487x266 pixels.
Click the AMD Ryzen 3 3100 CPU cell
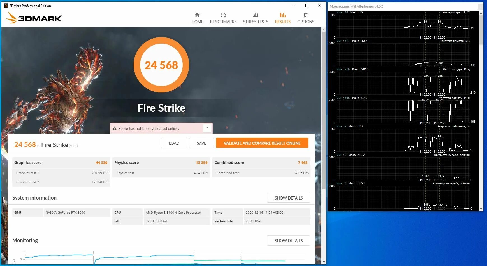click(x=177, y=213)
